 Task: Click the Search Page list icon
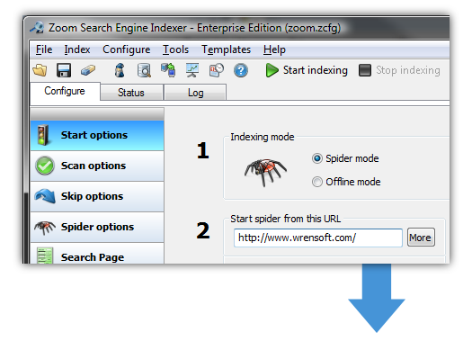point(45,256)
